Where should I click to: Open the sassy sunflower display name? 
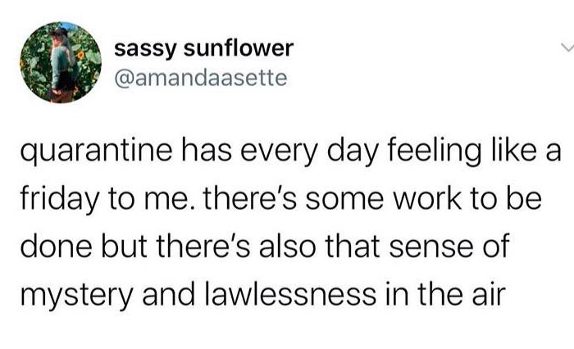203,48
